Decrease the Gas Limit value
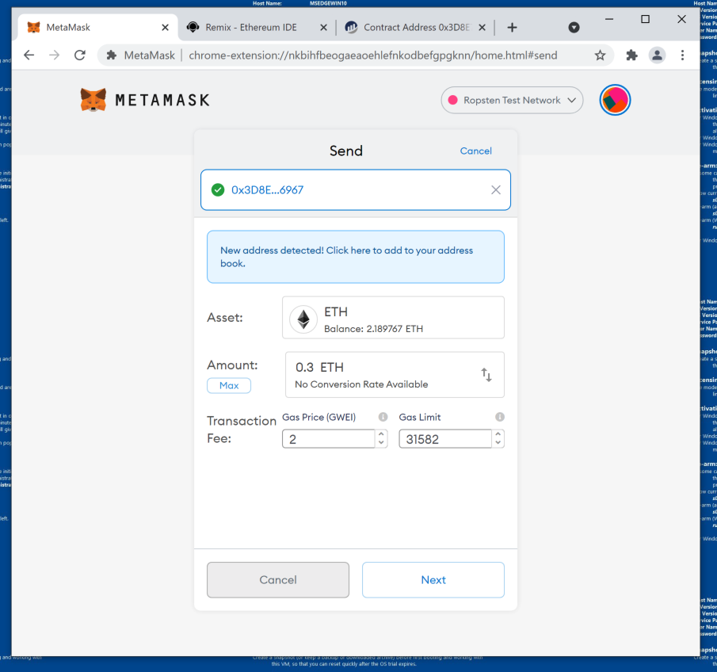 click(498, 443)
